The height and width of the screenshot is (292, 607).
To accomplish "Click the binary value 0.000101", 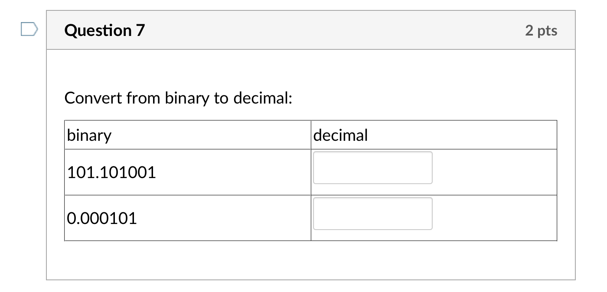I will pos(102,218).
